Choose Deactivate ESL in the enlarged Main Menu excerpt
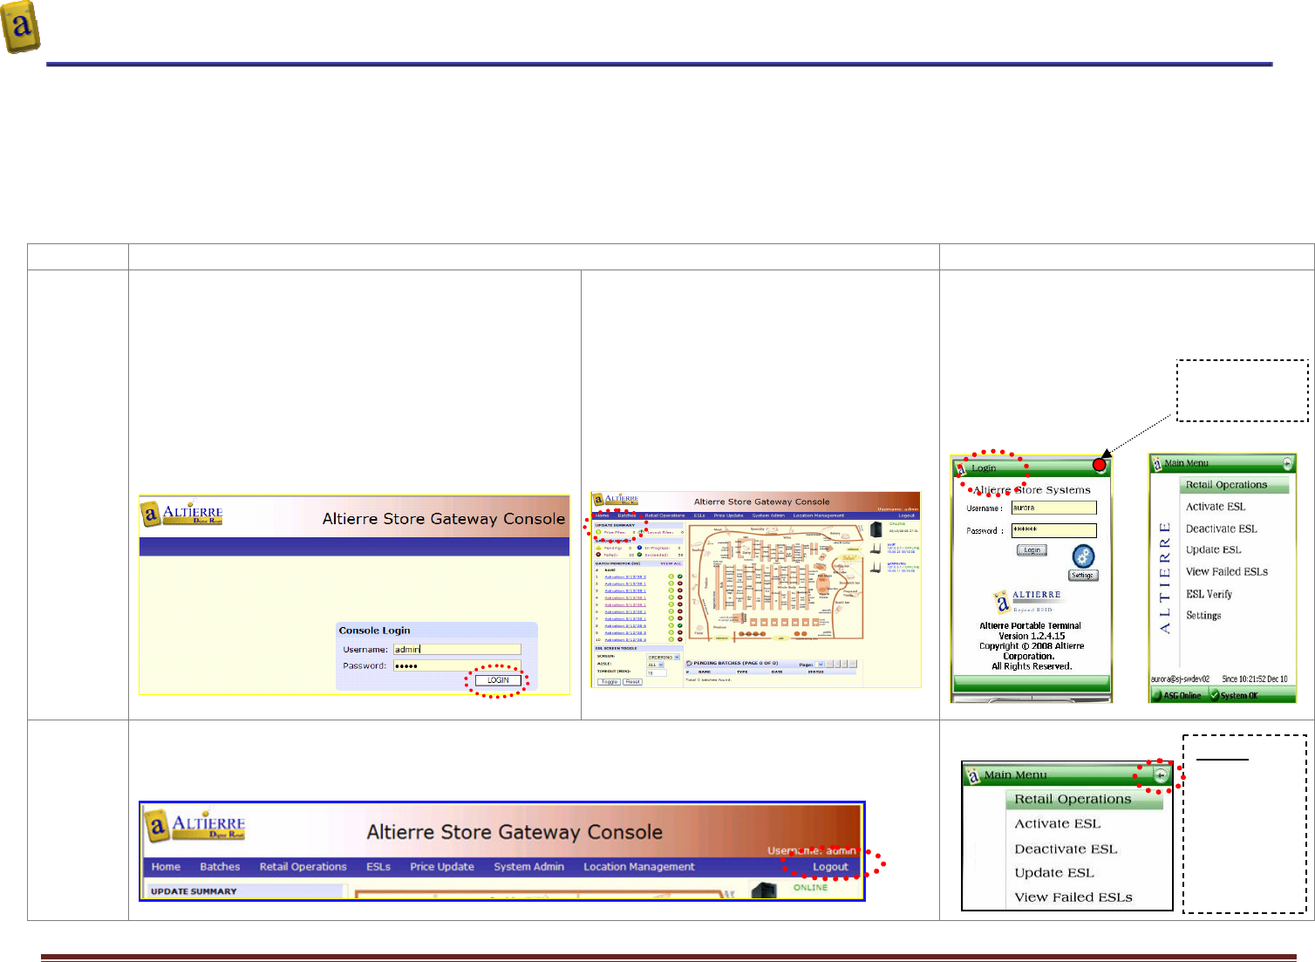1315x962 pixels. pyautogui.click(x=1066, y=849)
